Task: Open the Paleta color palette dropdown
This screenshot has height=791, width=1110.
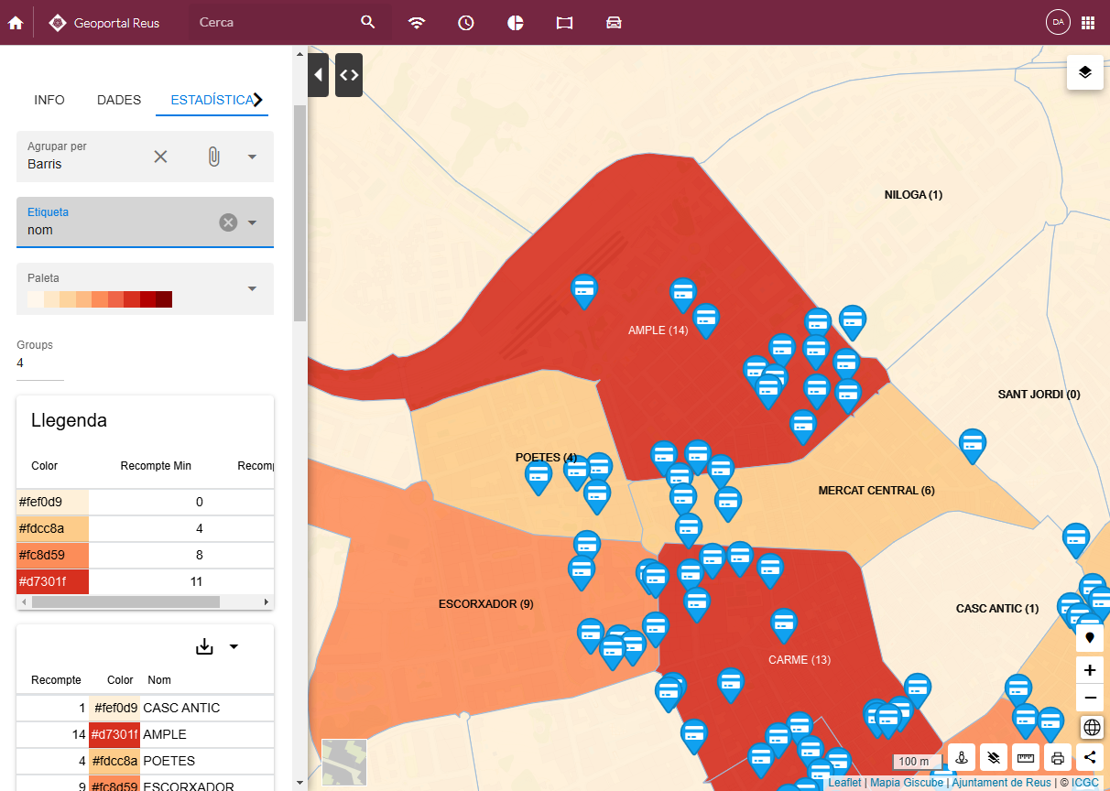Action: [x=252, y=289]
